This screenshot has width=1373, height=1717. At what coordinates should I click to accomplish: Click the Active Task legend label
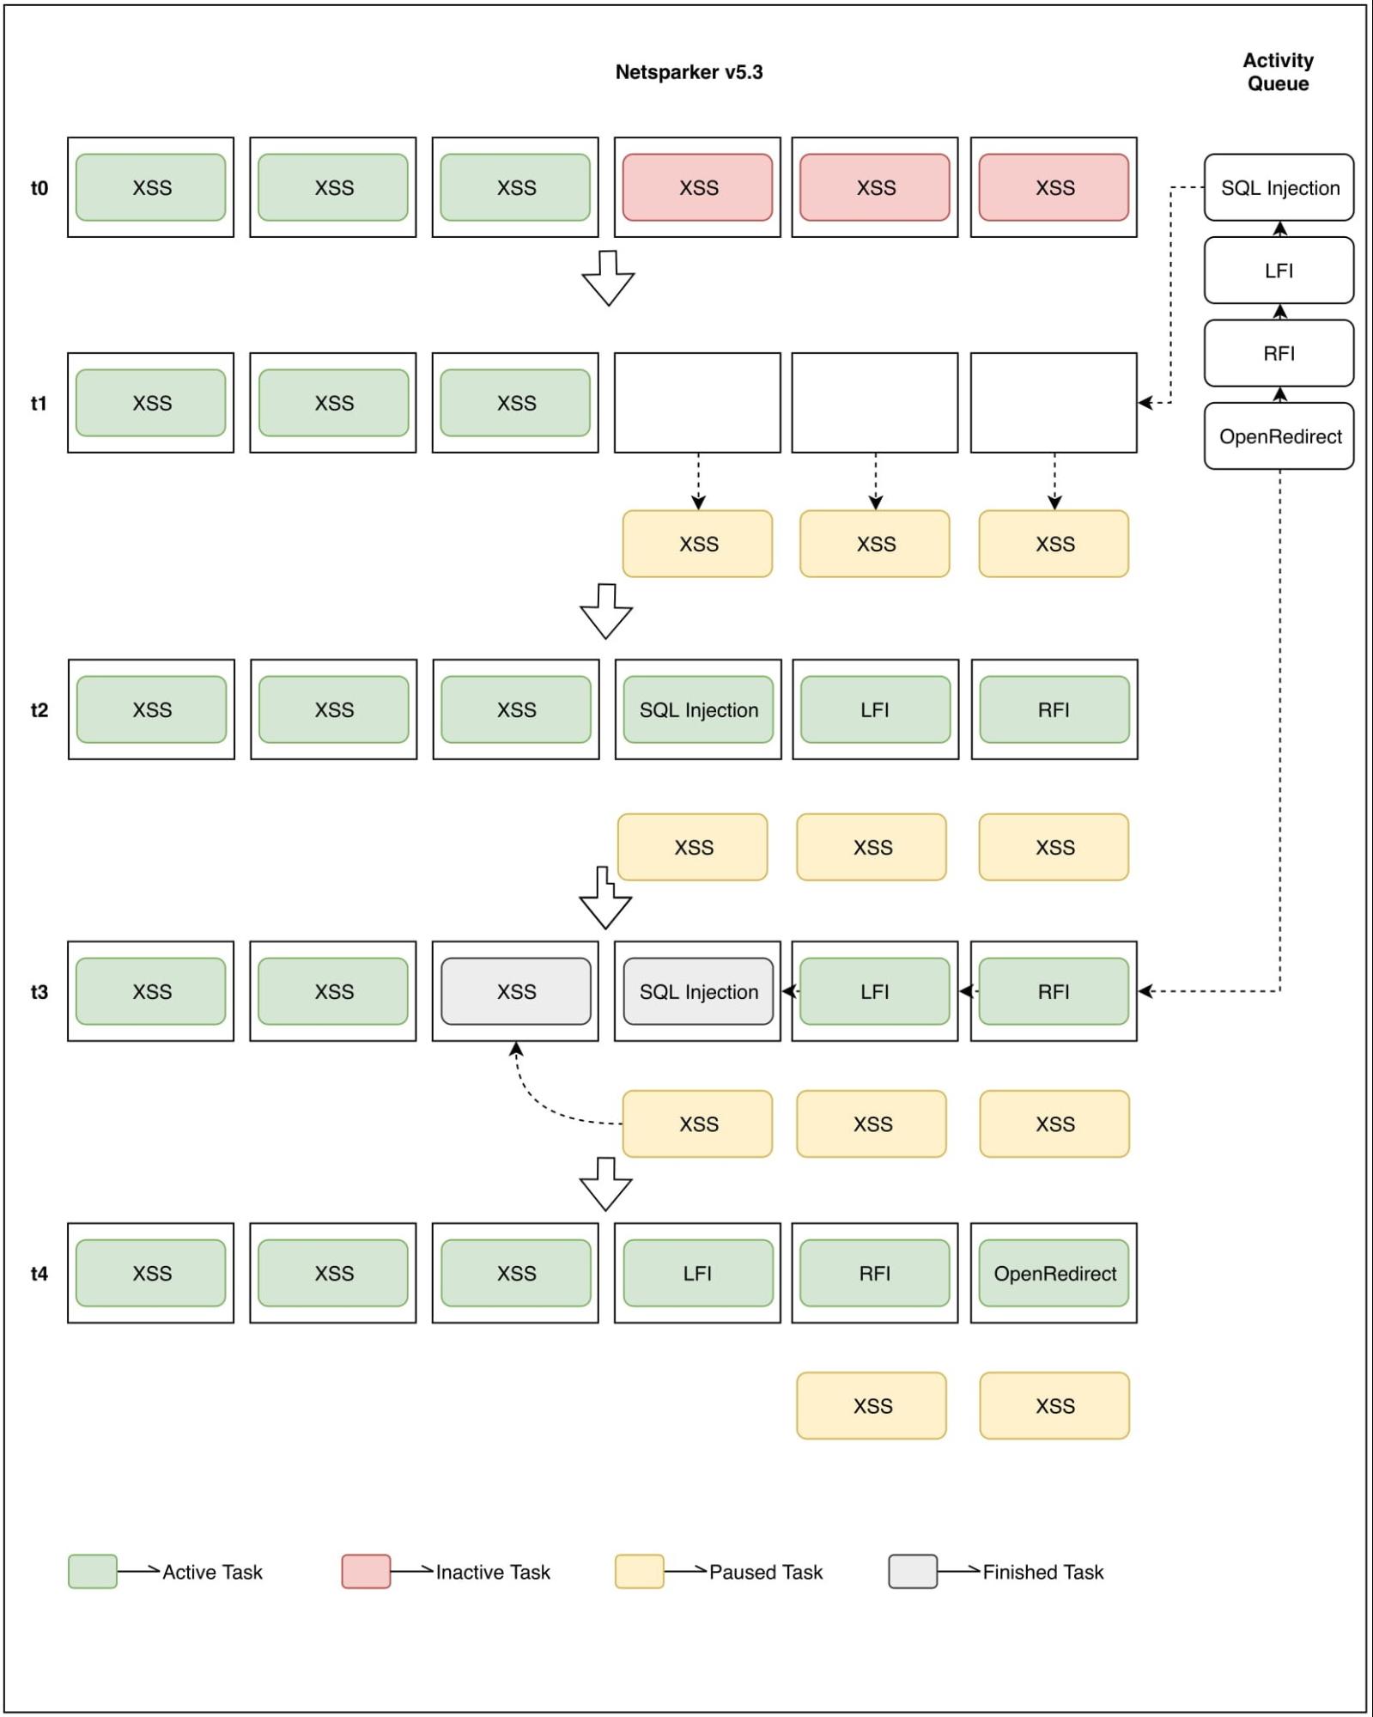click(212, 1572)
